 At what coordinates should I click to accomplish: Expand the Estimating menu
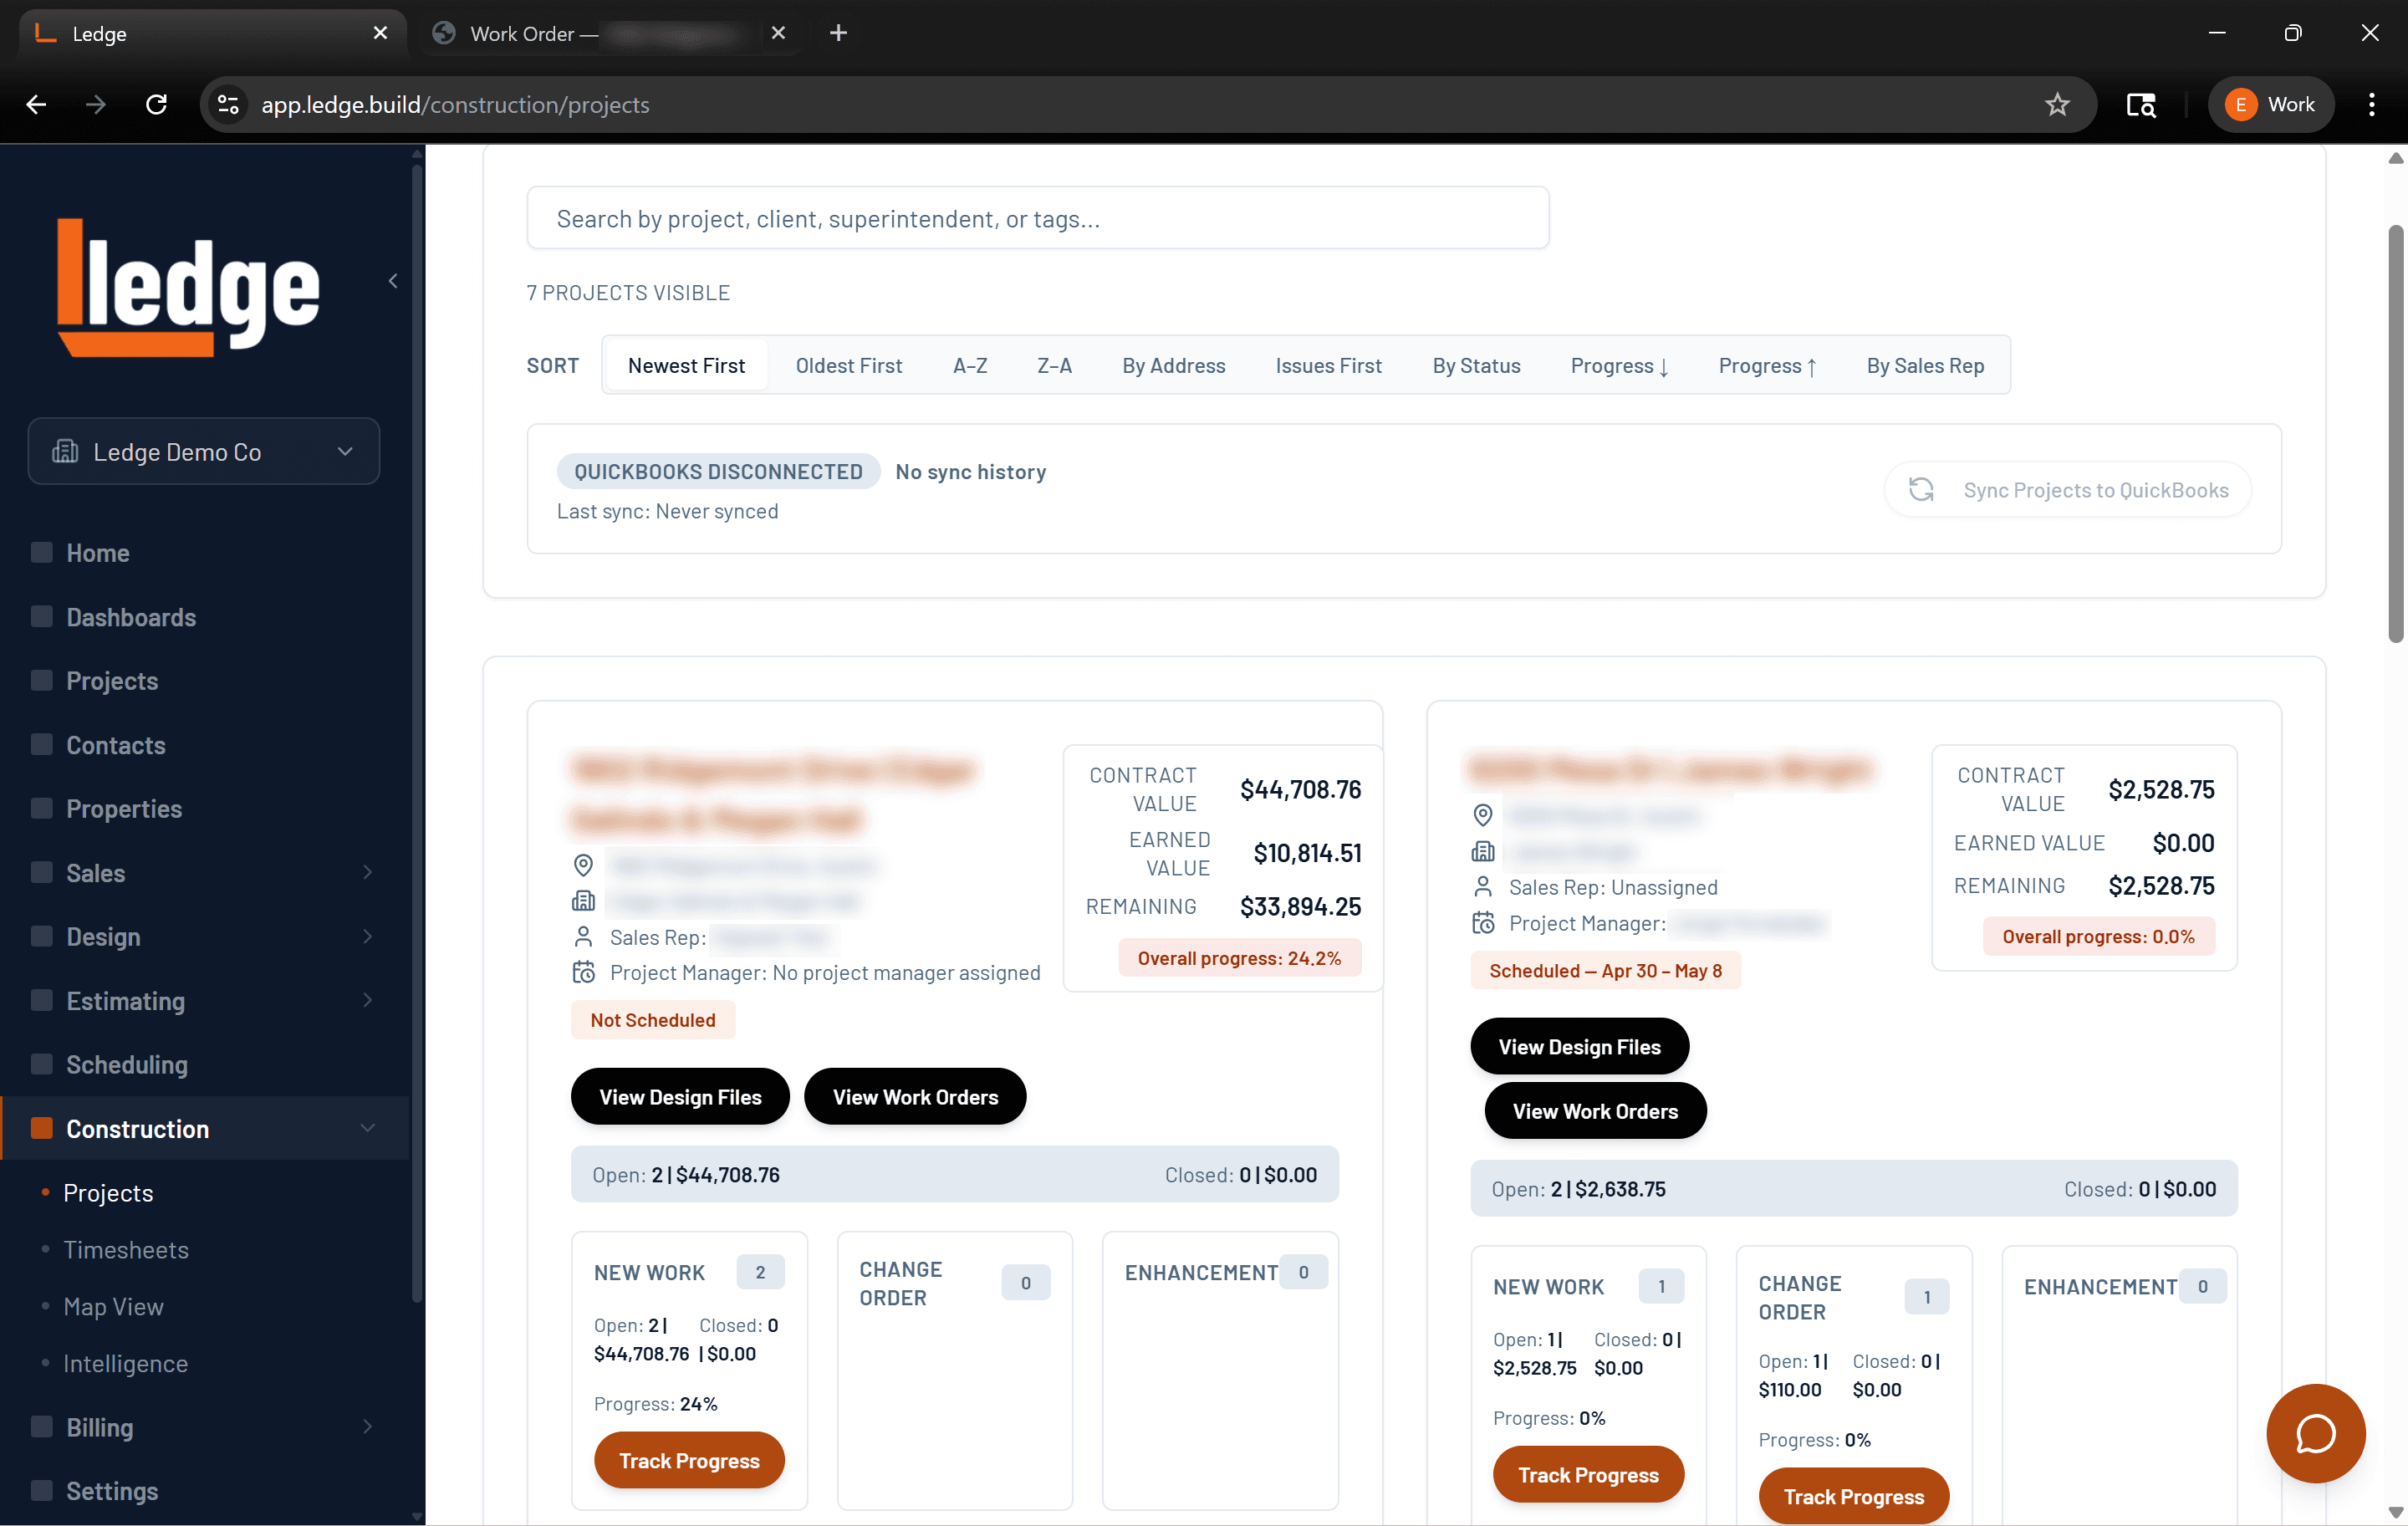click(367, 1000)
